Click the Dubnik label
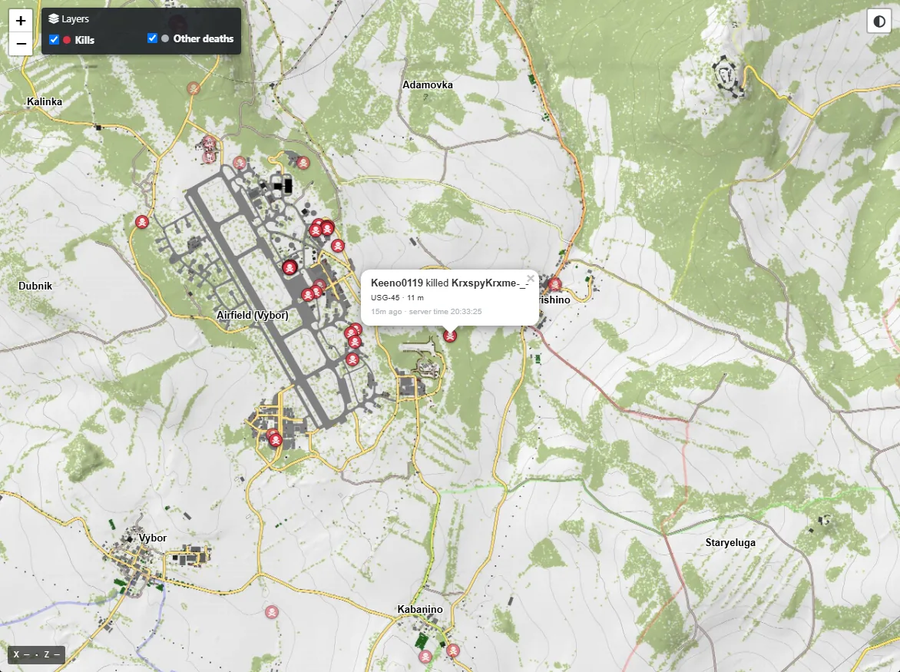 point(35,286)
